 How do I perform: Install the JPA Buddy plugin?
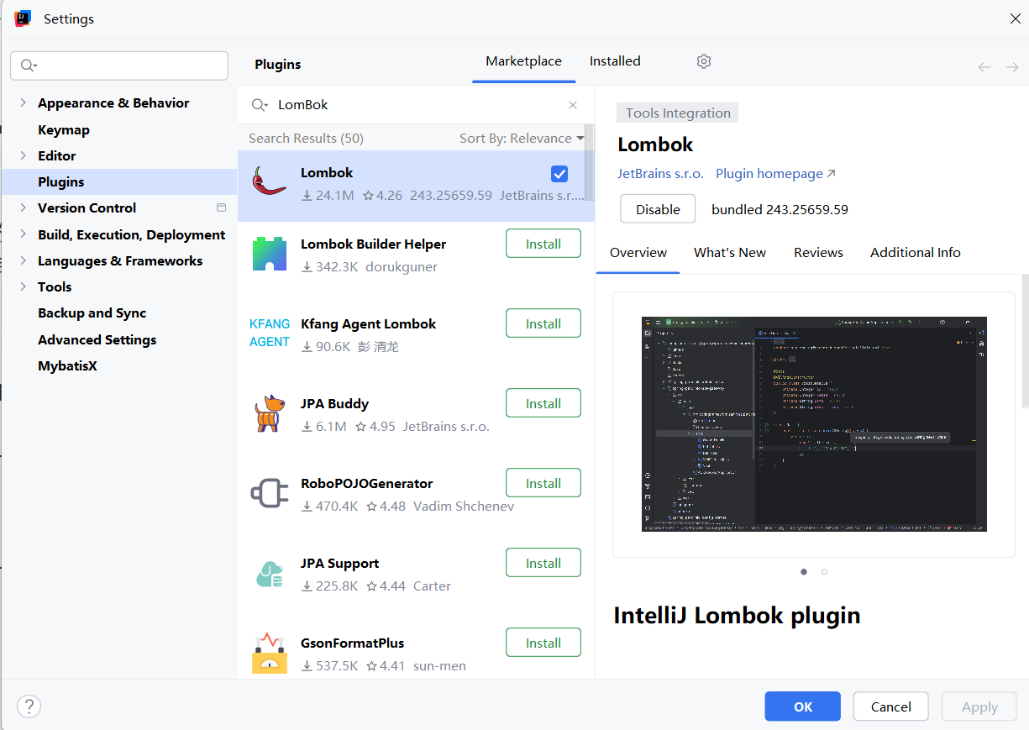pos(543,403)
